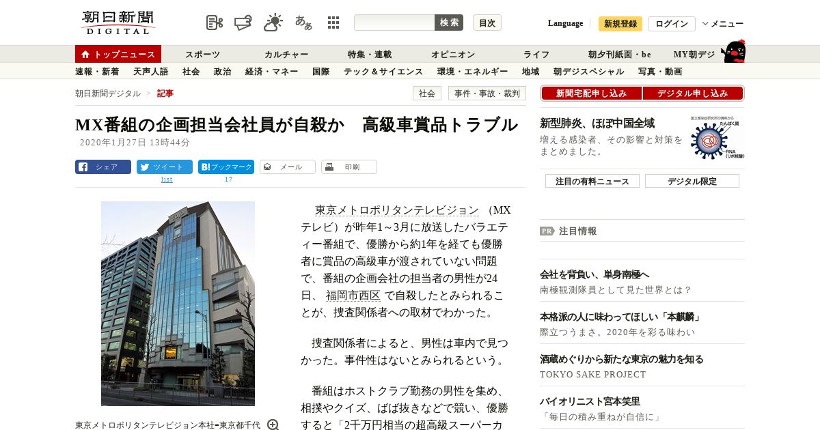The width and height of the screenshot is (820, 430).
Task: Select 政治 in sub navigation
Action: click(222, 71)
